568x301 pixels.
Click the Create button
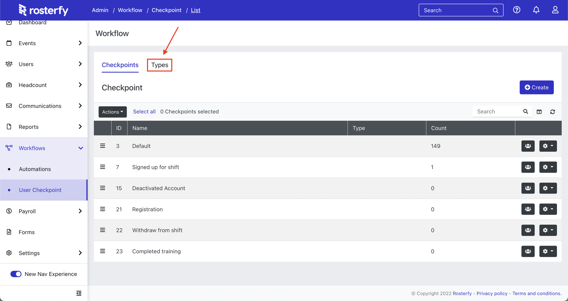pyautogui.click(x=536, y=87)
